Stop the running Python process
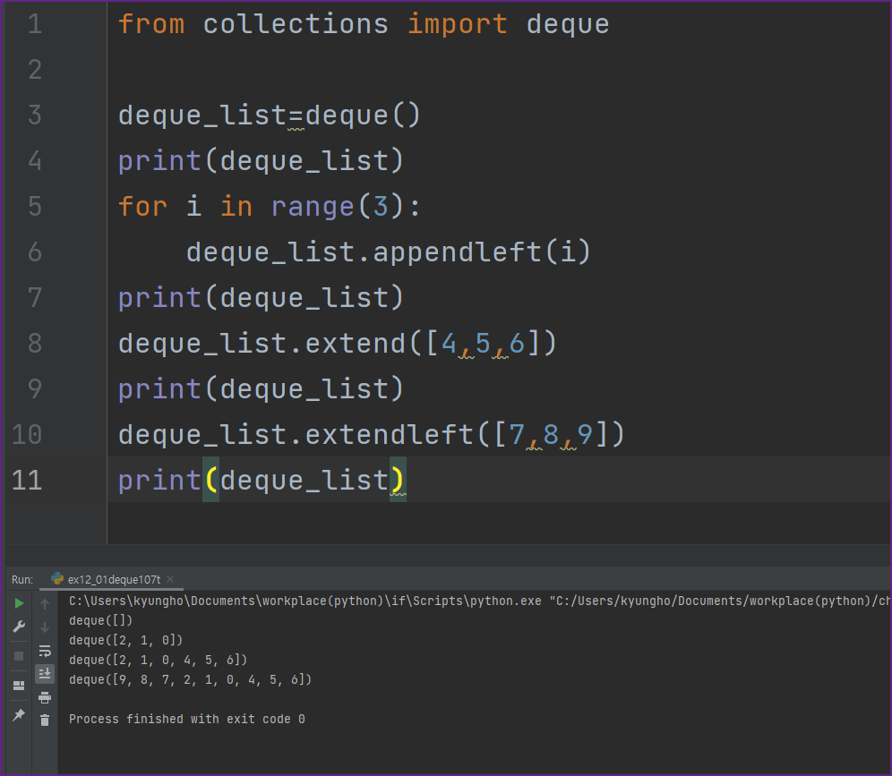 [20, 653]
